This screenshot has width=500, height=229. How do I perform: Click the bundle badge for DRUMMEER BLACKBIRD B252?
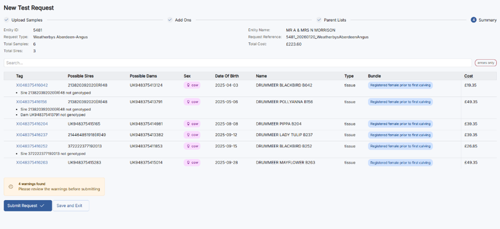click(x=400, y=146)
